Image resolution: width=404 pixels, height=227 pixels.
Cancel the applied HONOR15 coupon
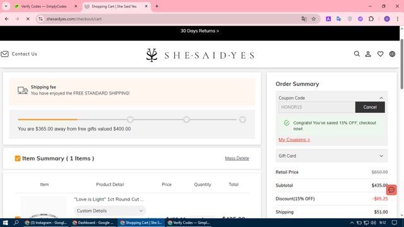coord(370,107)
